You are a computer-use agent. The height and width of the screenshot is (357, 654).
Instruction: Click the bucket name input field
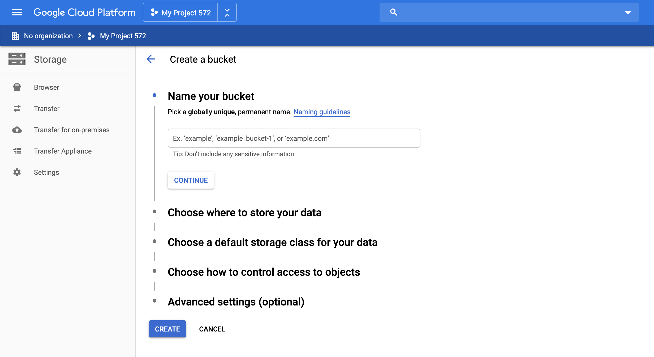[294, 138]
